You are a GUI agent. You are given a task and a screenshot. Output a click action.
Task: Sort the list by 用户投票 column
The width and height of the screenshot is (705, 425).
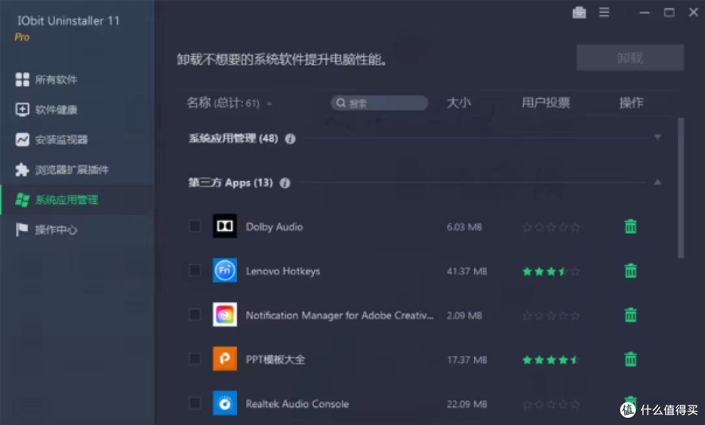click(545, 103)
